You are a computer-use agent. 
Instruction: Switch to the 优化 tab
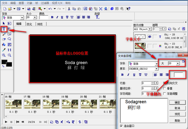pos(29,24)
